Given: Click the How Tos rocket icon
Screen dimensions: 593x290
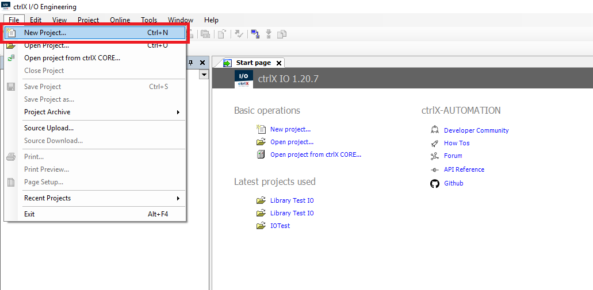Looking at the screenshot, I should coord(434,143).
